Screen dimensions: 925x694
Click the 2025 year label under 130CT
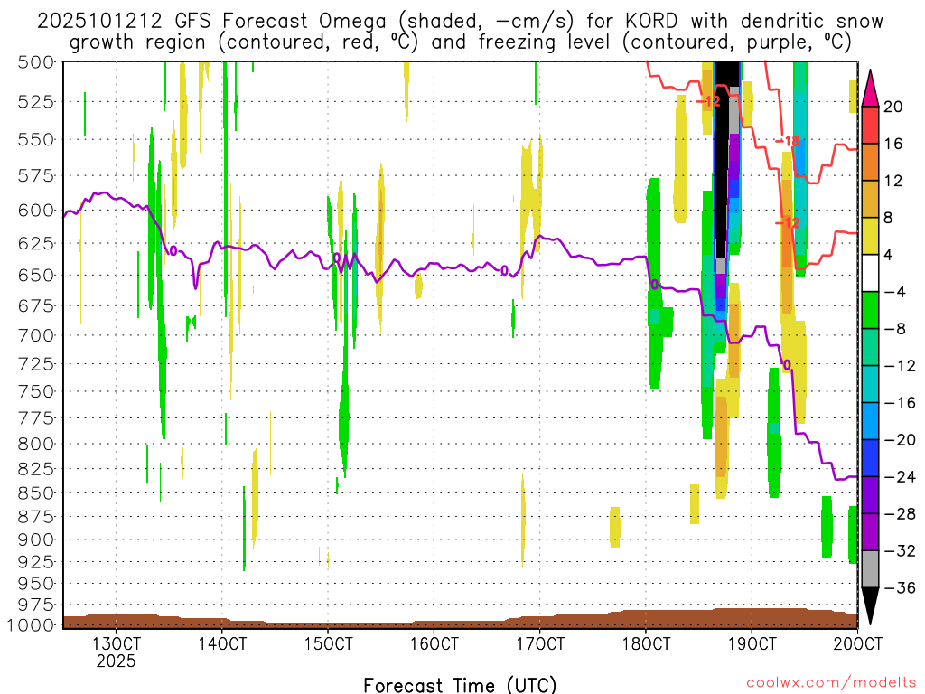point(117,661)
